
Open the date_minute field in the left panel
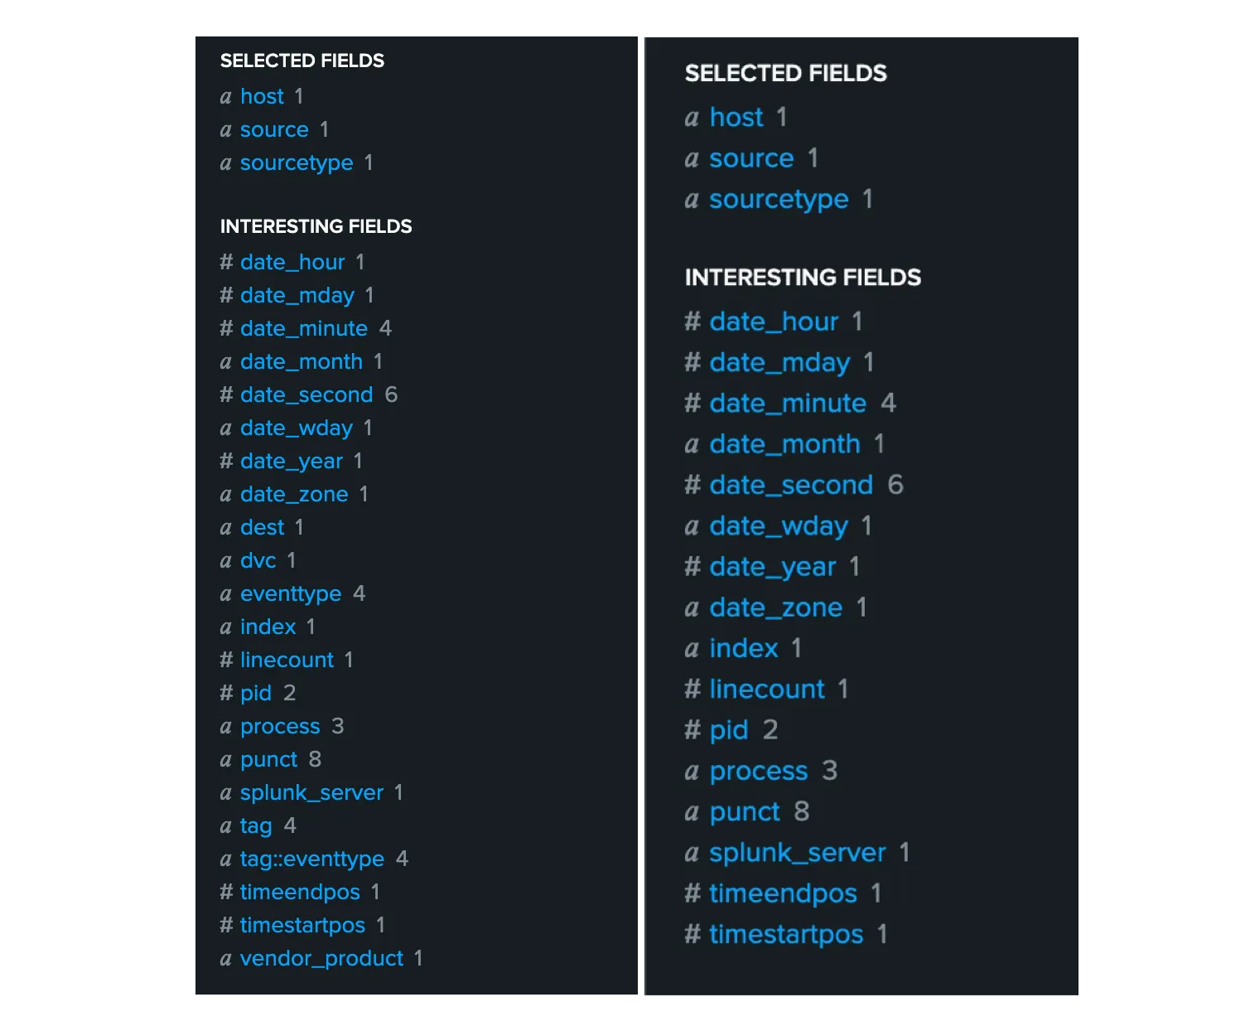click(x=304, y=328)
